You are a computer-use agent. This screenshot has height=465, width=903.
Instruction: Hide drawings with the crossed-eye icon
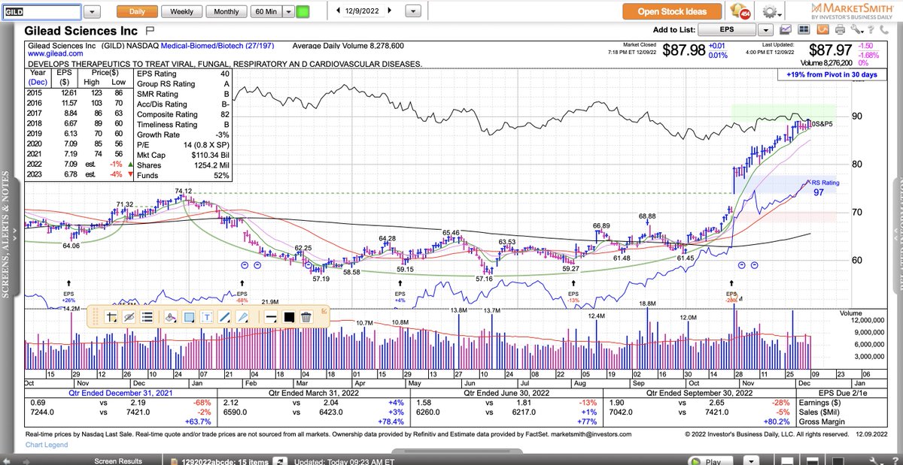(129, 317)
